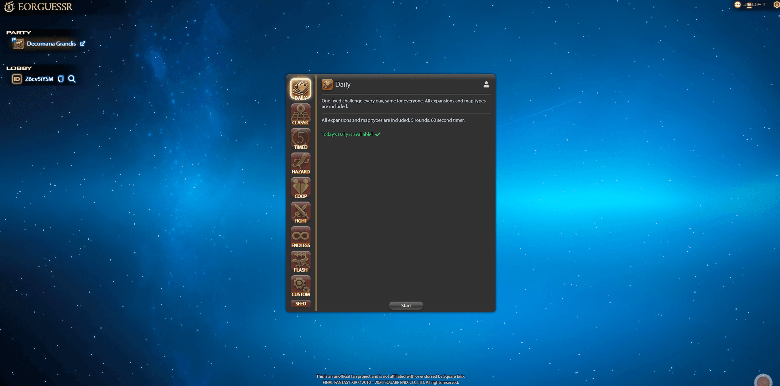780x386 pixels.
Task: Edit the Decumana Grandis player name
Action: click(x=83, y=44)
